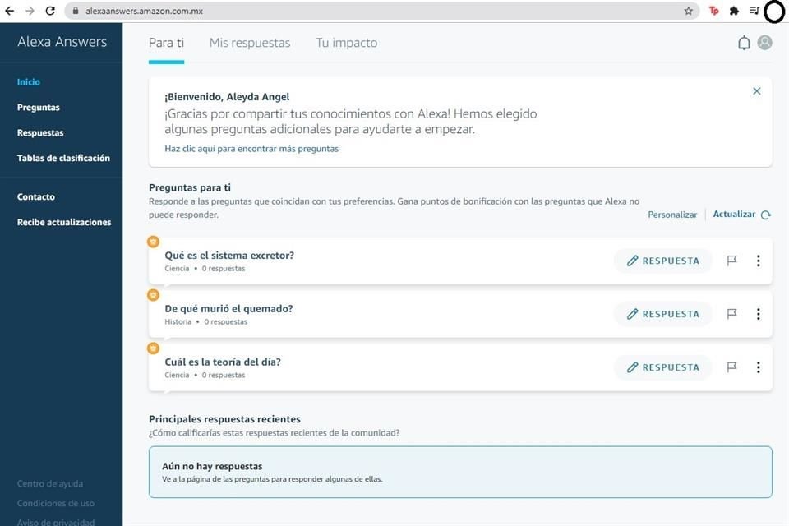Click the browser back arrow
The image size is (789, 526).
coord(10,12)
